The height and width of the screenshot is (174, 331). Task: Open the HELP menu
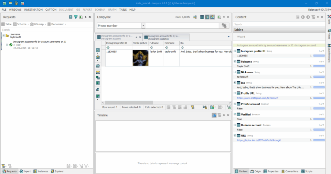(132, 10)
